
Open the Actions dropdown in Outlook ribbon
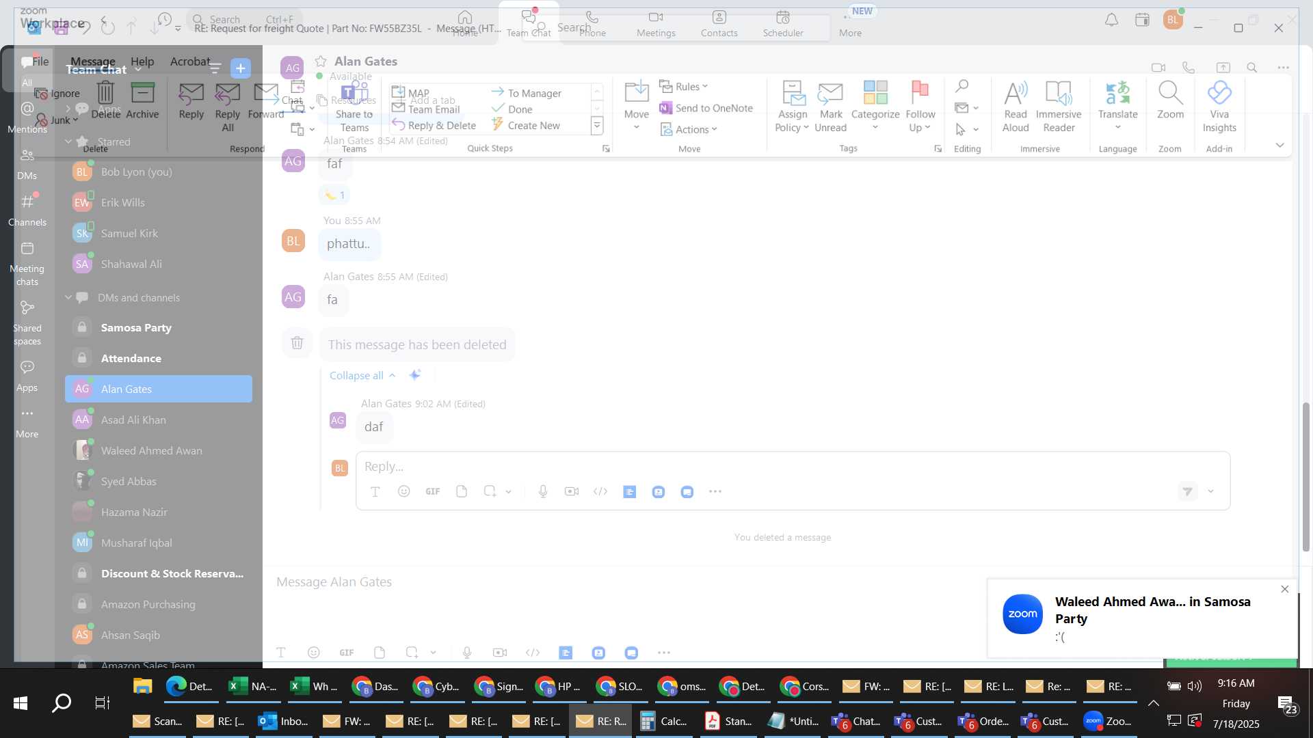point(689,129)
